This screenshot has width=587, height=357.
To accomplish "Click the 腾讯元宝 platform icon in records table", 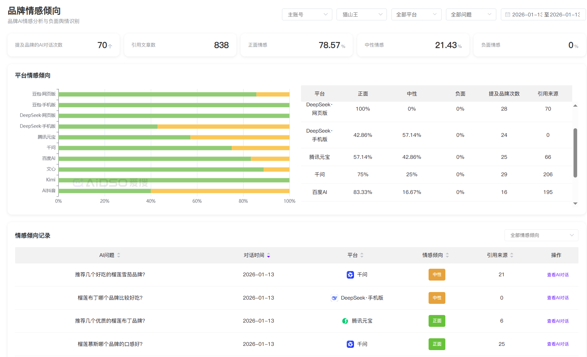I will coord(345,321).
